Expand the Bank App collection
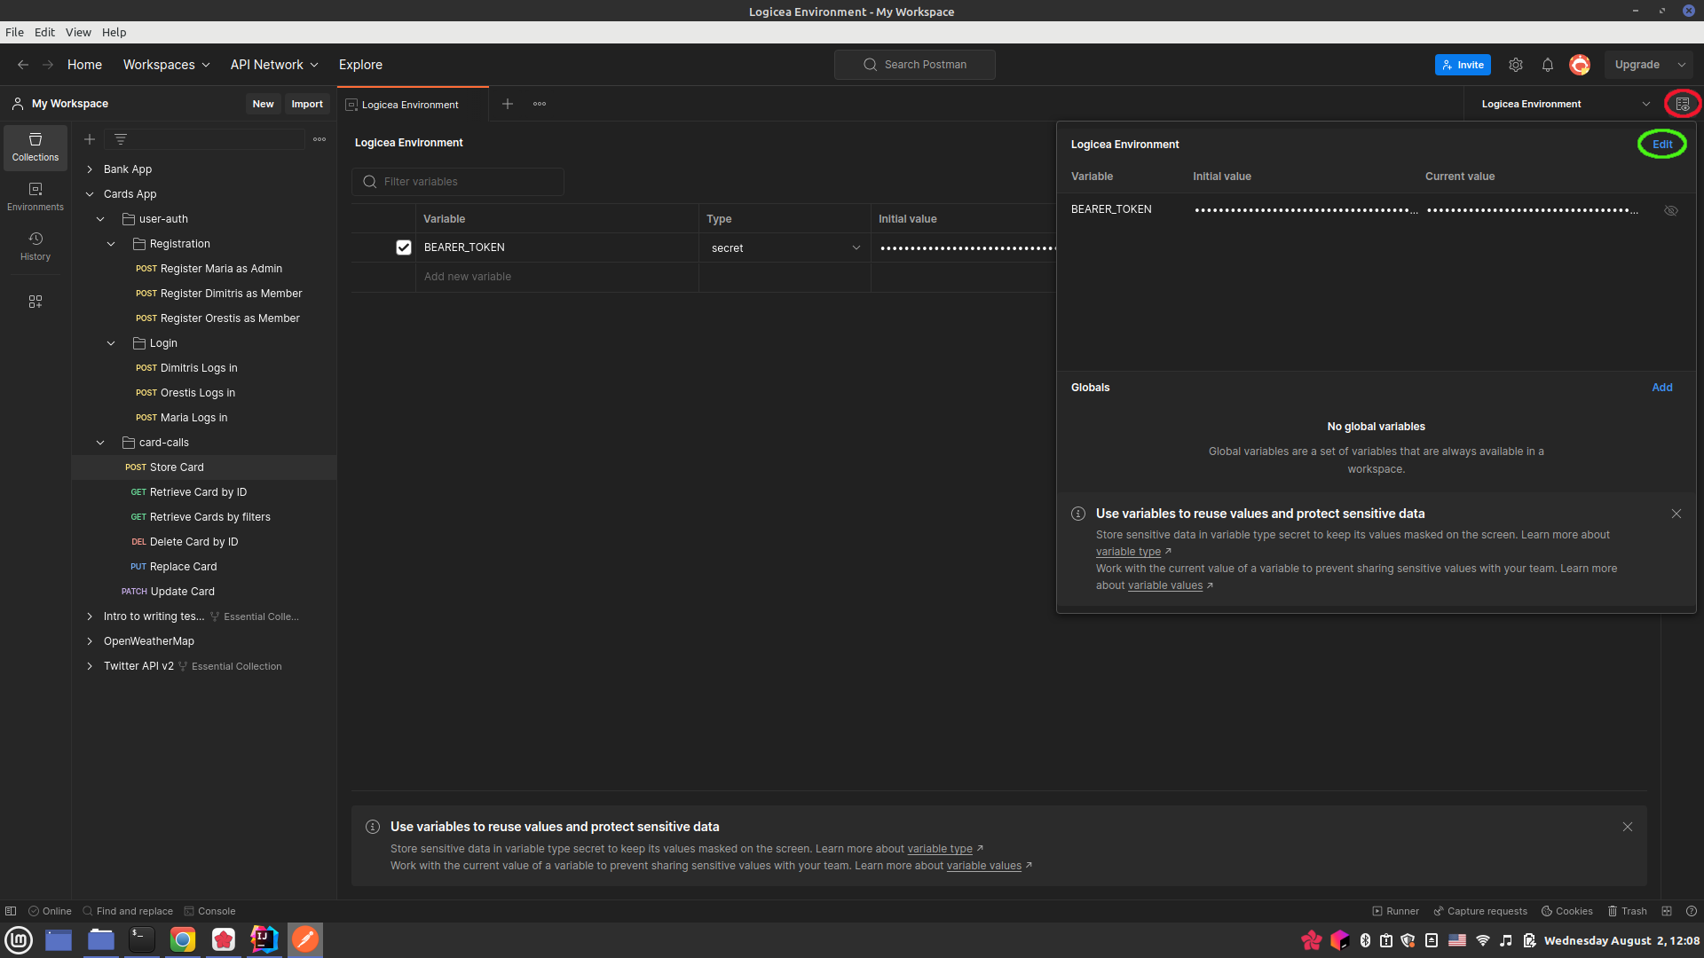Screen dimensions: 1704x958 pos(90,169)
